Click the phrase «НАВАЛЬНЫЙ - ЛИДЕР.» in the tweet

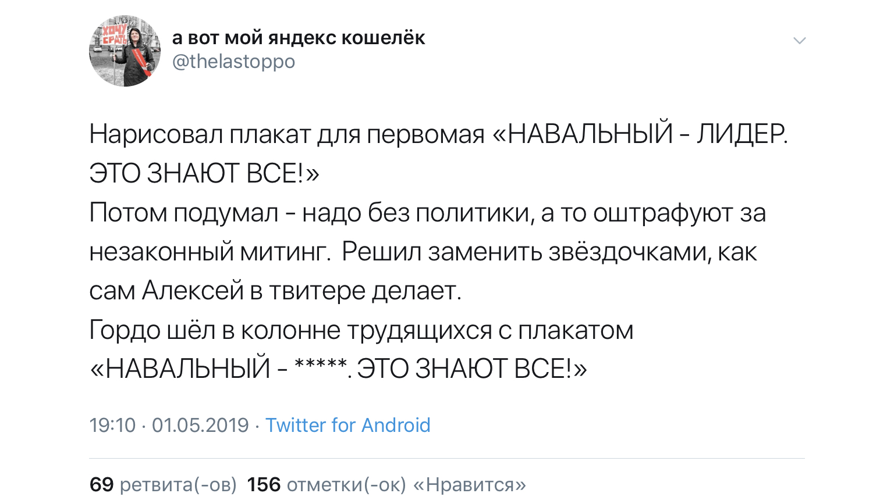coord(648,135)
